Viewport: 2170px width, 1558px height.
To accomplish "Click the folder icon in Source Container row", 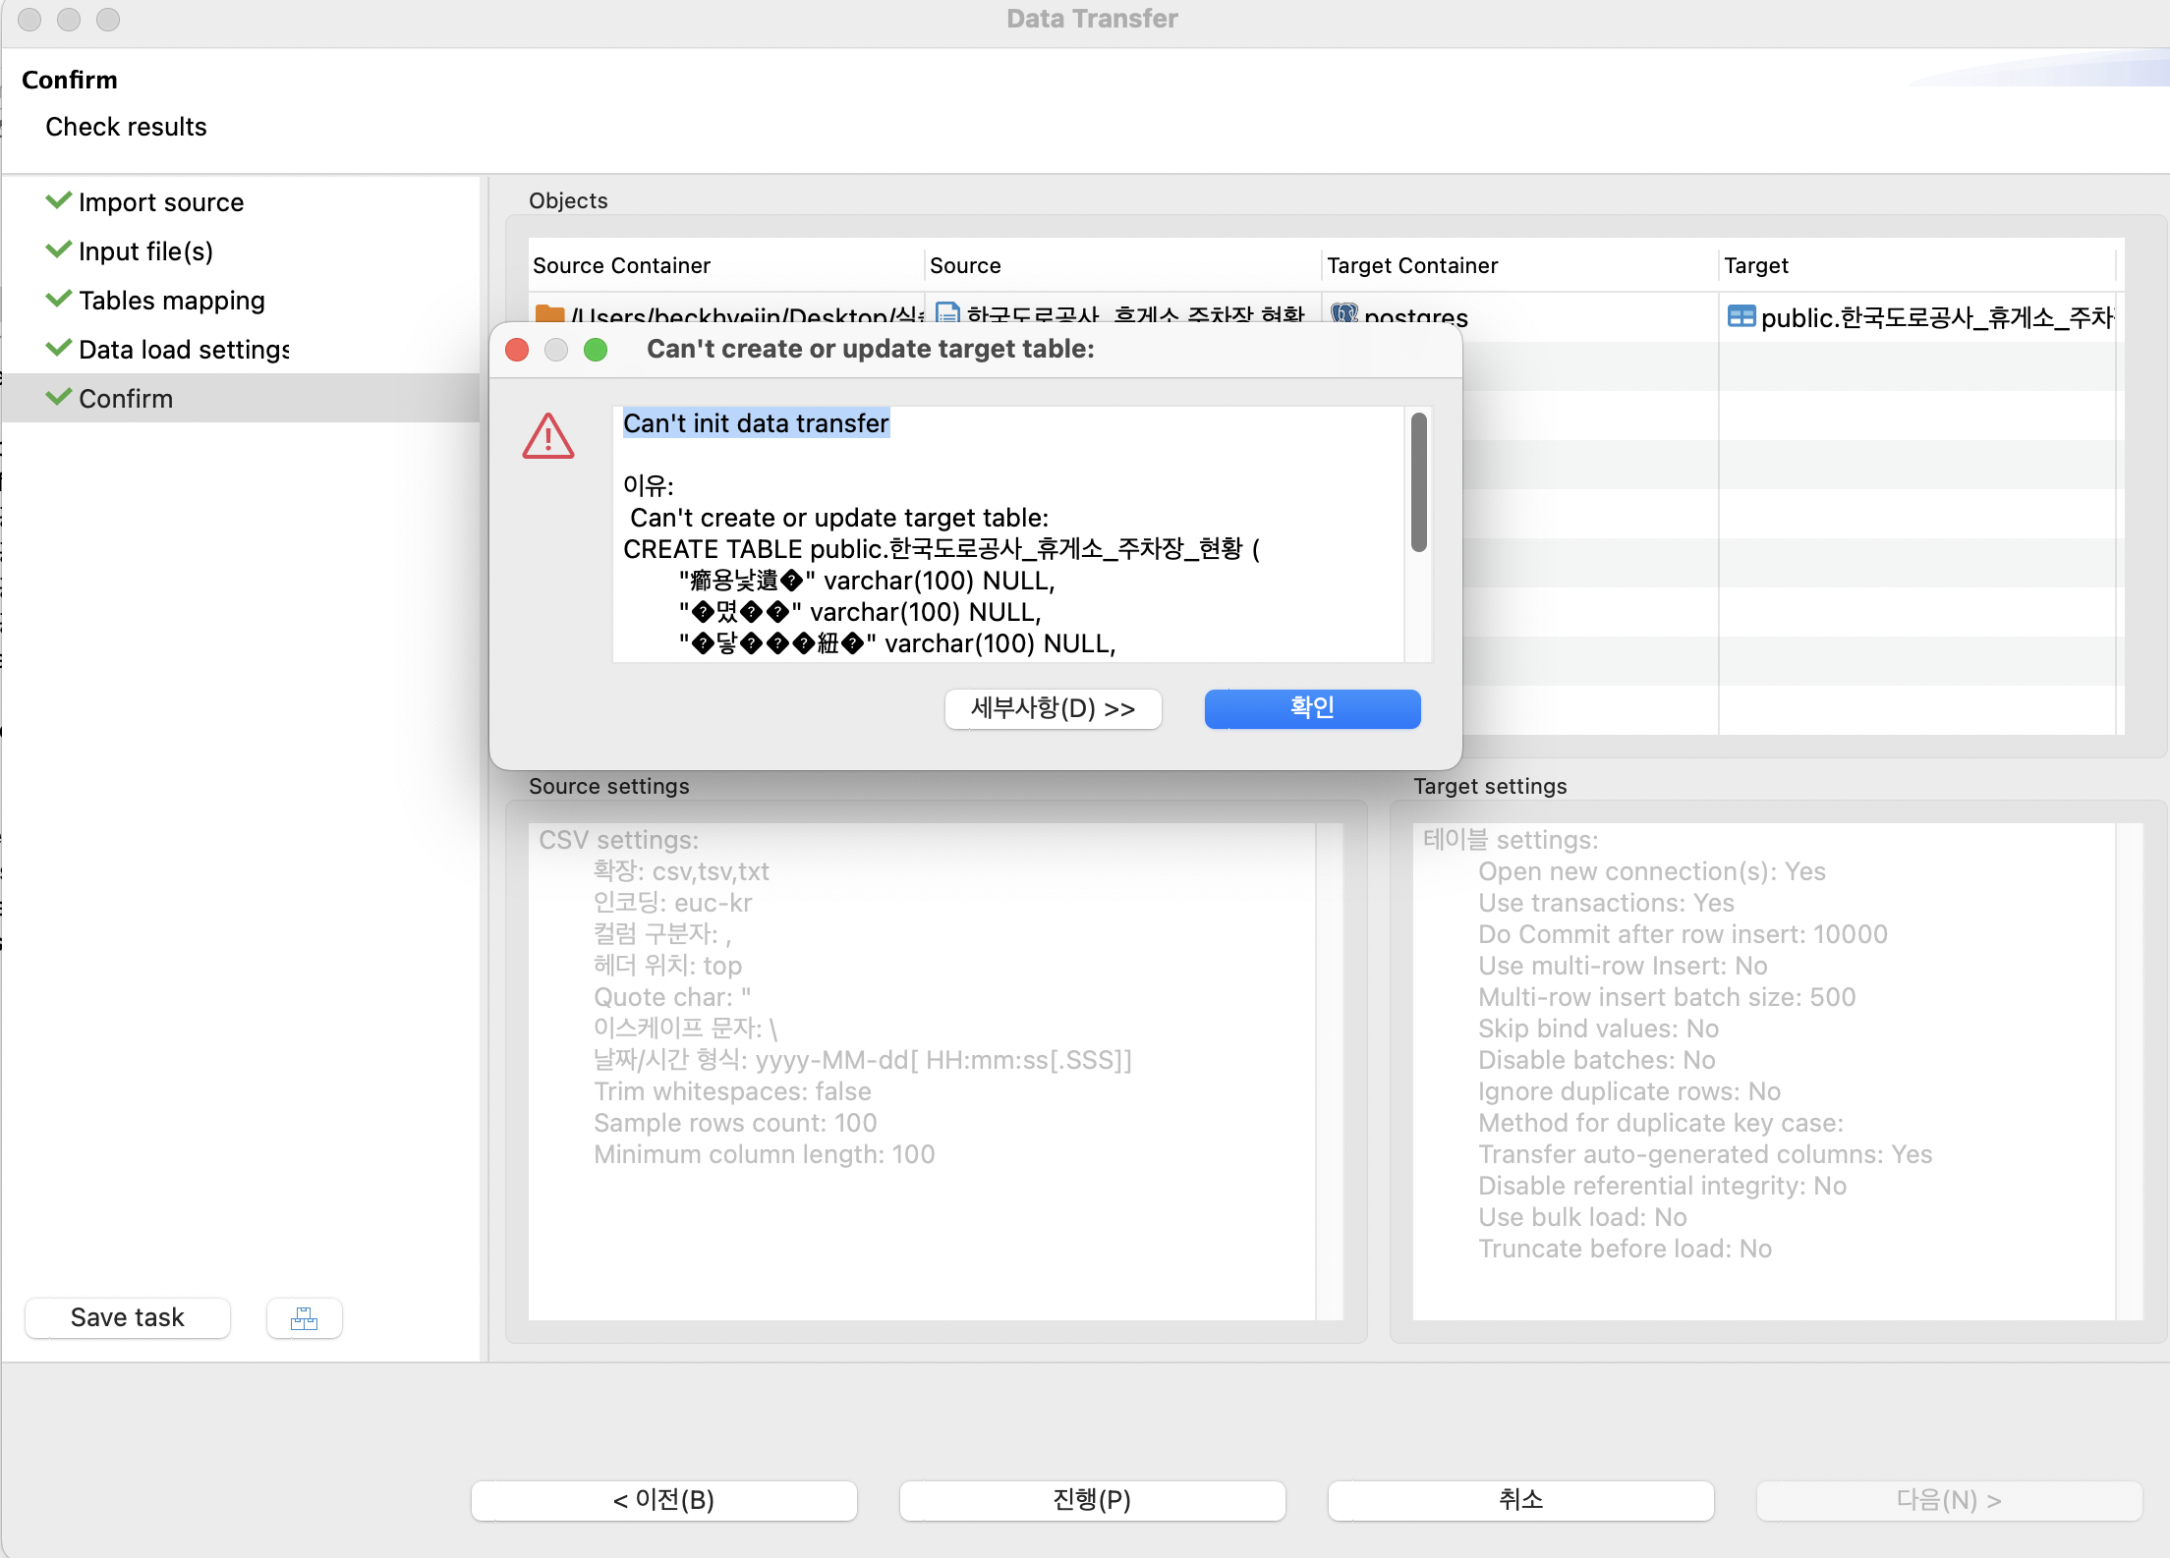I will coord(549,314).
